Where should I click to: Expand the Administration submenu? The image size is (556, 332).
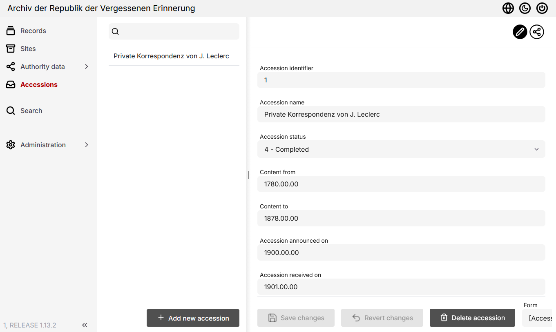pos(86,145)
